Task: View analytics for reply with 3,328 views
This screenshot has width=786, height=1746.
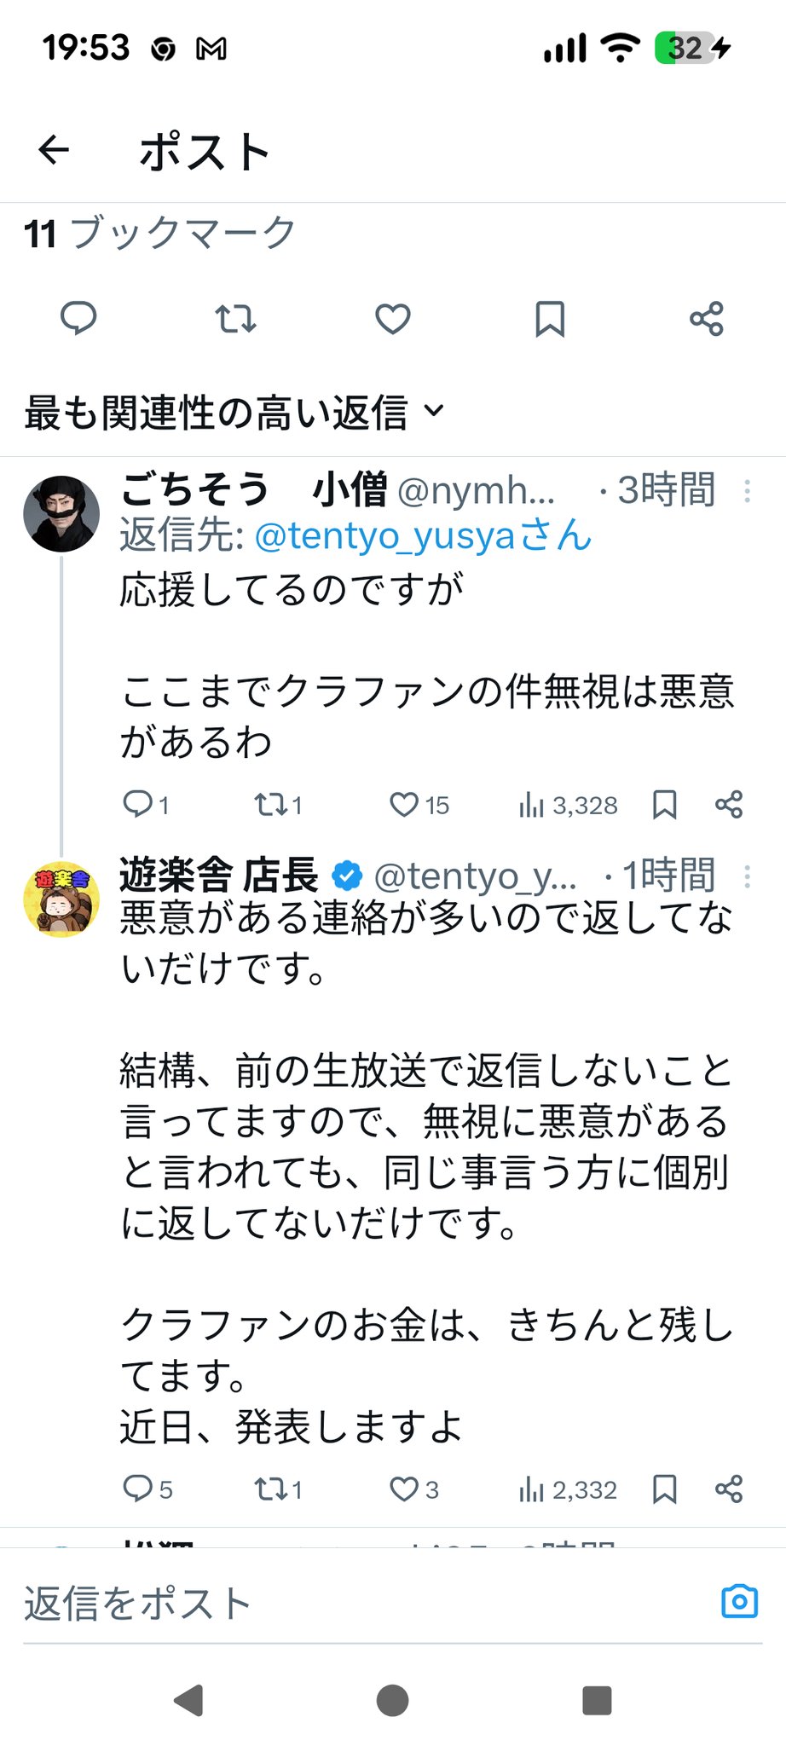Action: (568, 805)
